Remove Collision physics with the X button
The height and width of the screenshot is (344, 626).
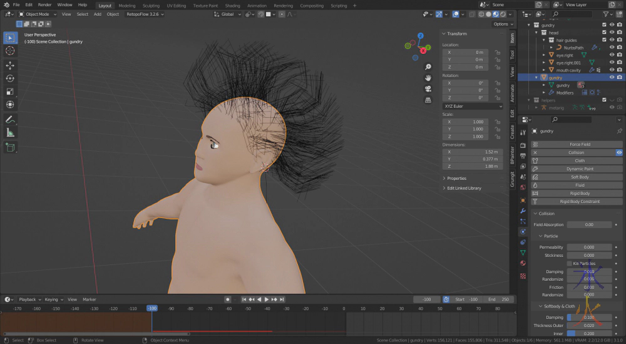(x=535, y=152)
